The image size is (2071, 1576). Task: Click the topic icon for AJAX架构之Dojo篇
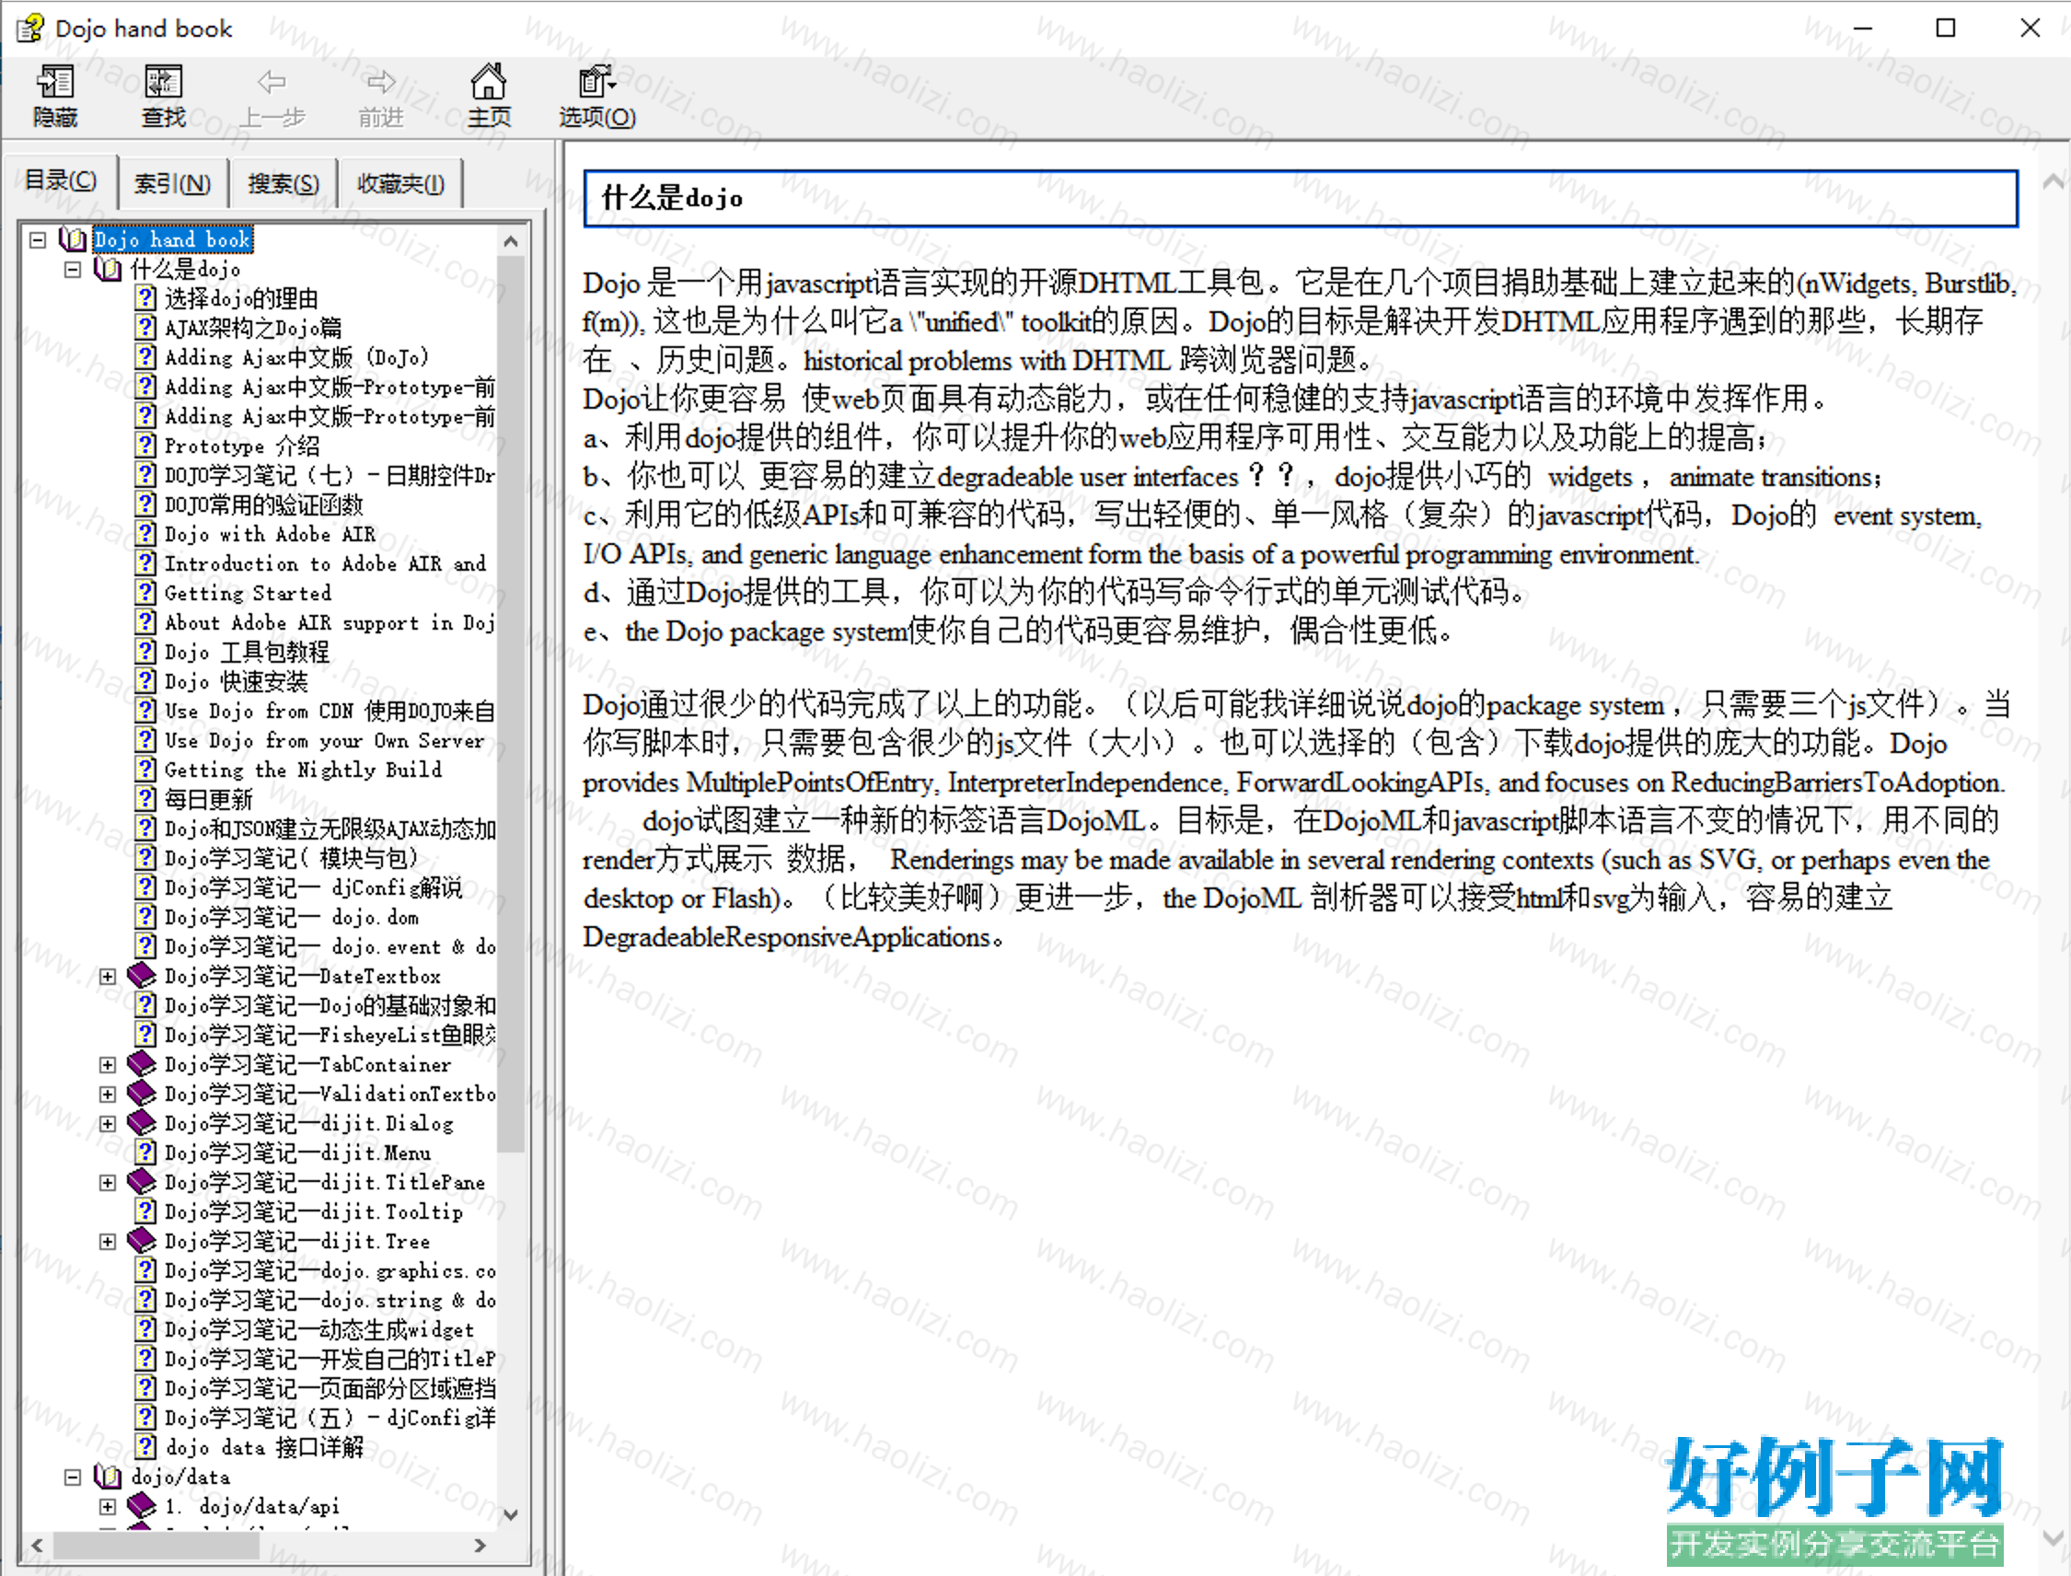[x=145, y=329]
